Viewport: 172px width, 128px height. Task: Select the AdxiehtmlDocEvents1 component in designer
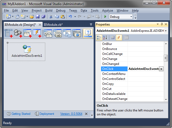pyautogui.click(x=26, y=52)
